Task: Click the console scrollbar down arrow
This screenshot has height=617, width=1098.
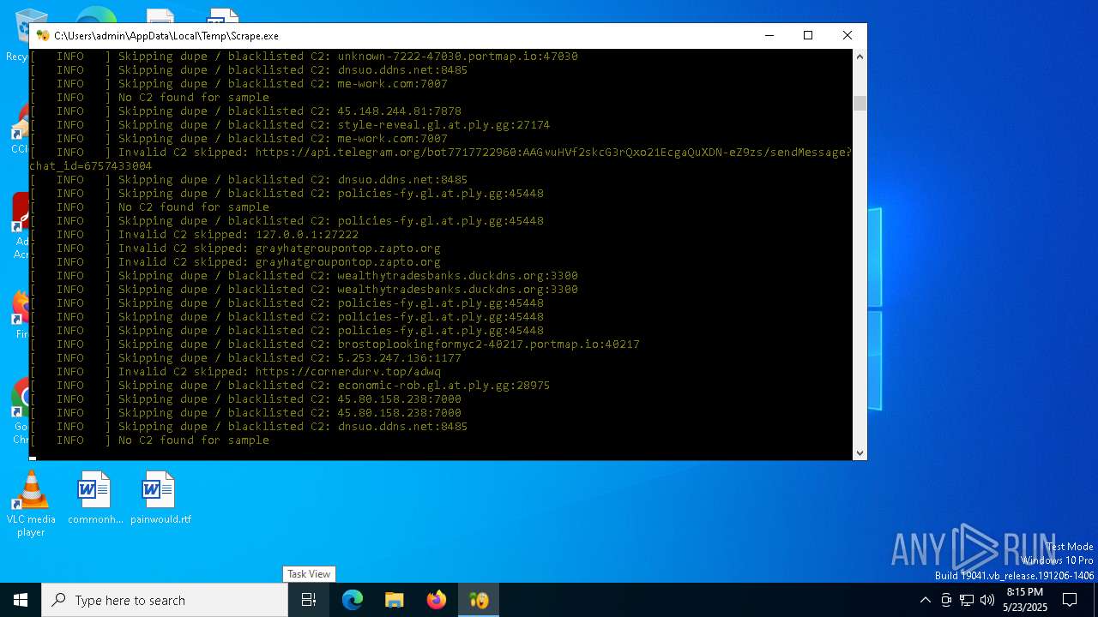Action: [860, 452]
